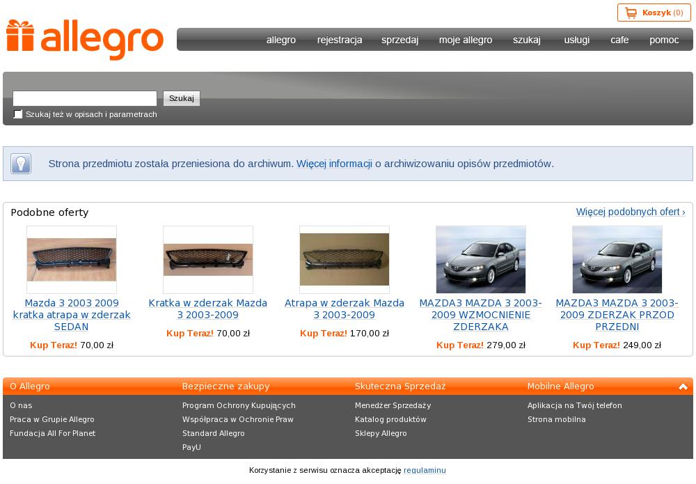Open the sprzedaj menu item
The image size is (696, 484).
(x=400, y=40)
